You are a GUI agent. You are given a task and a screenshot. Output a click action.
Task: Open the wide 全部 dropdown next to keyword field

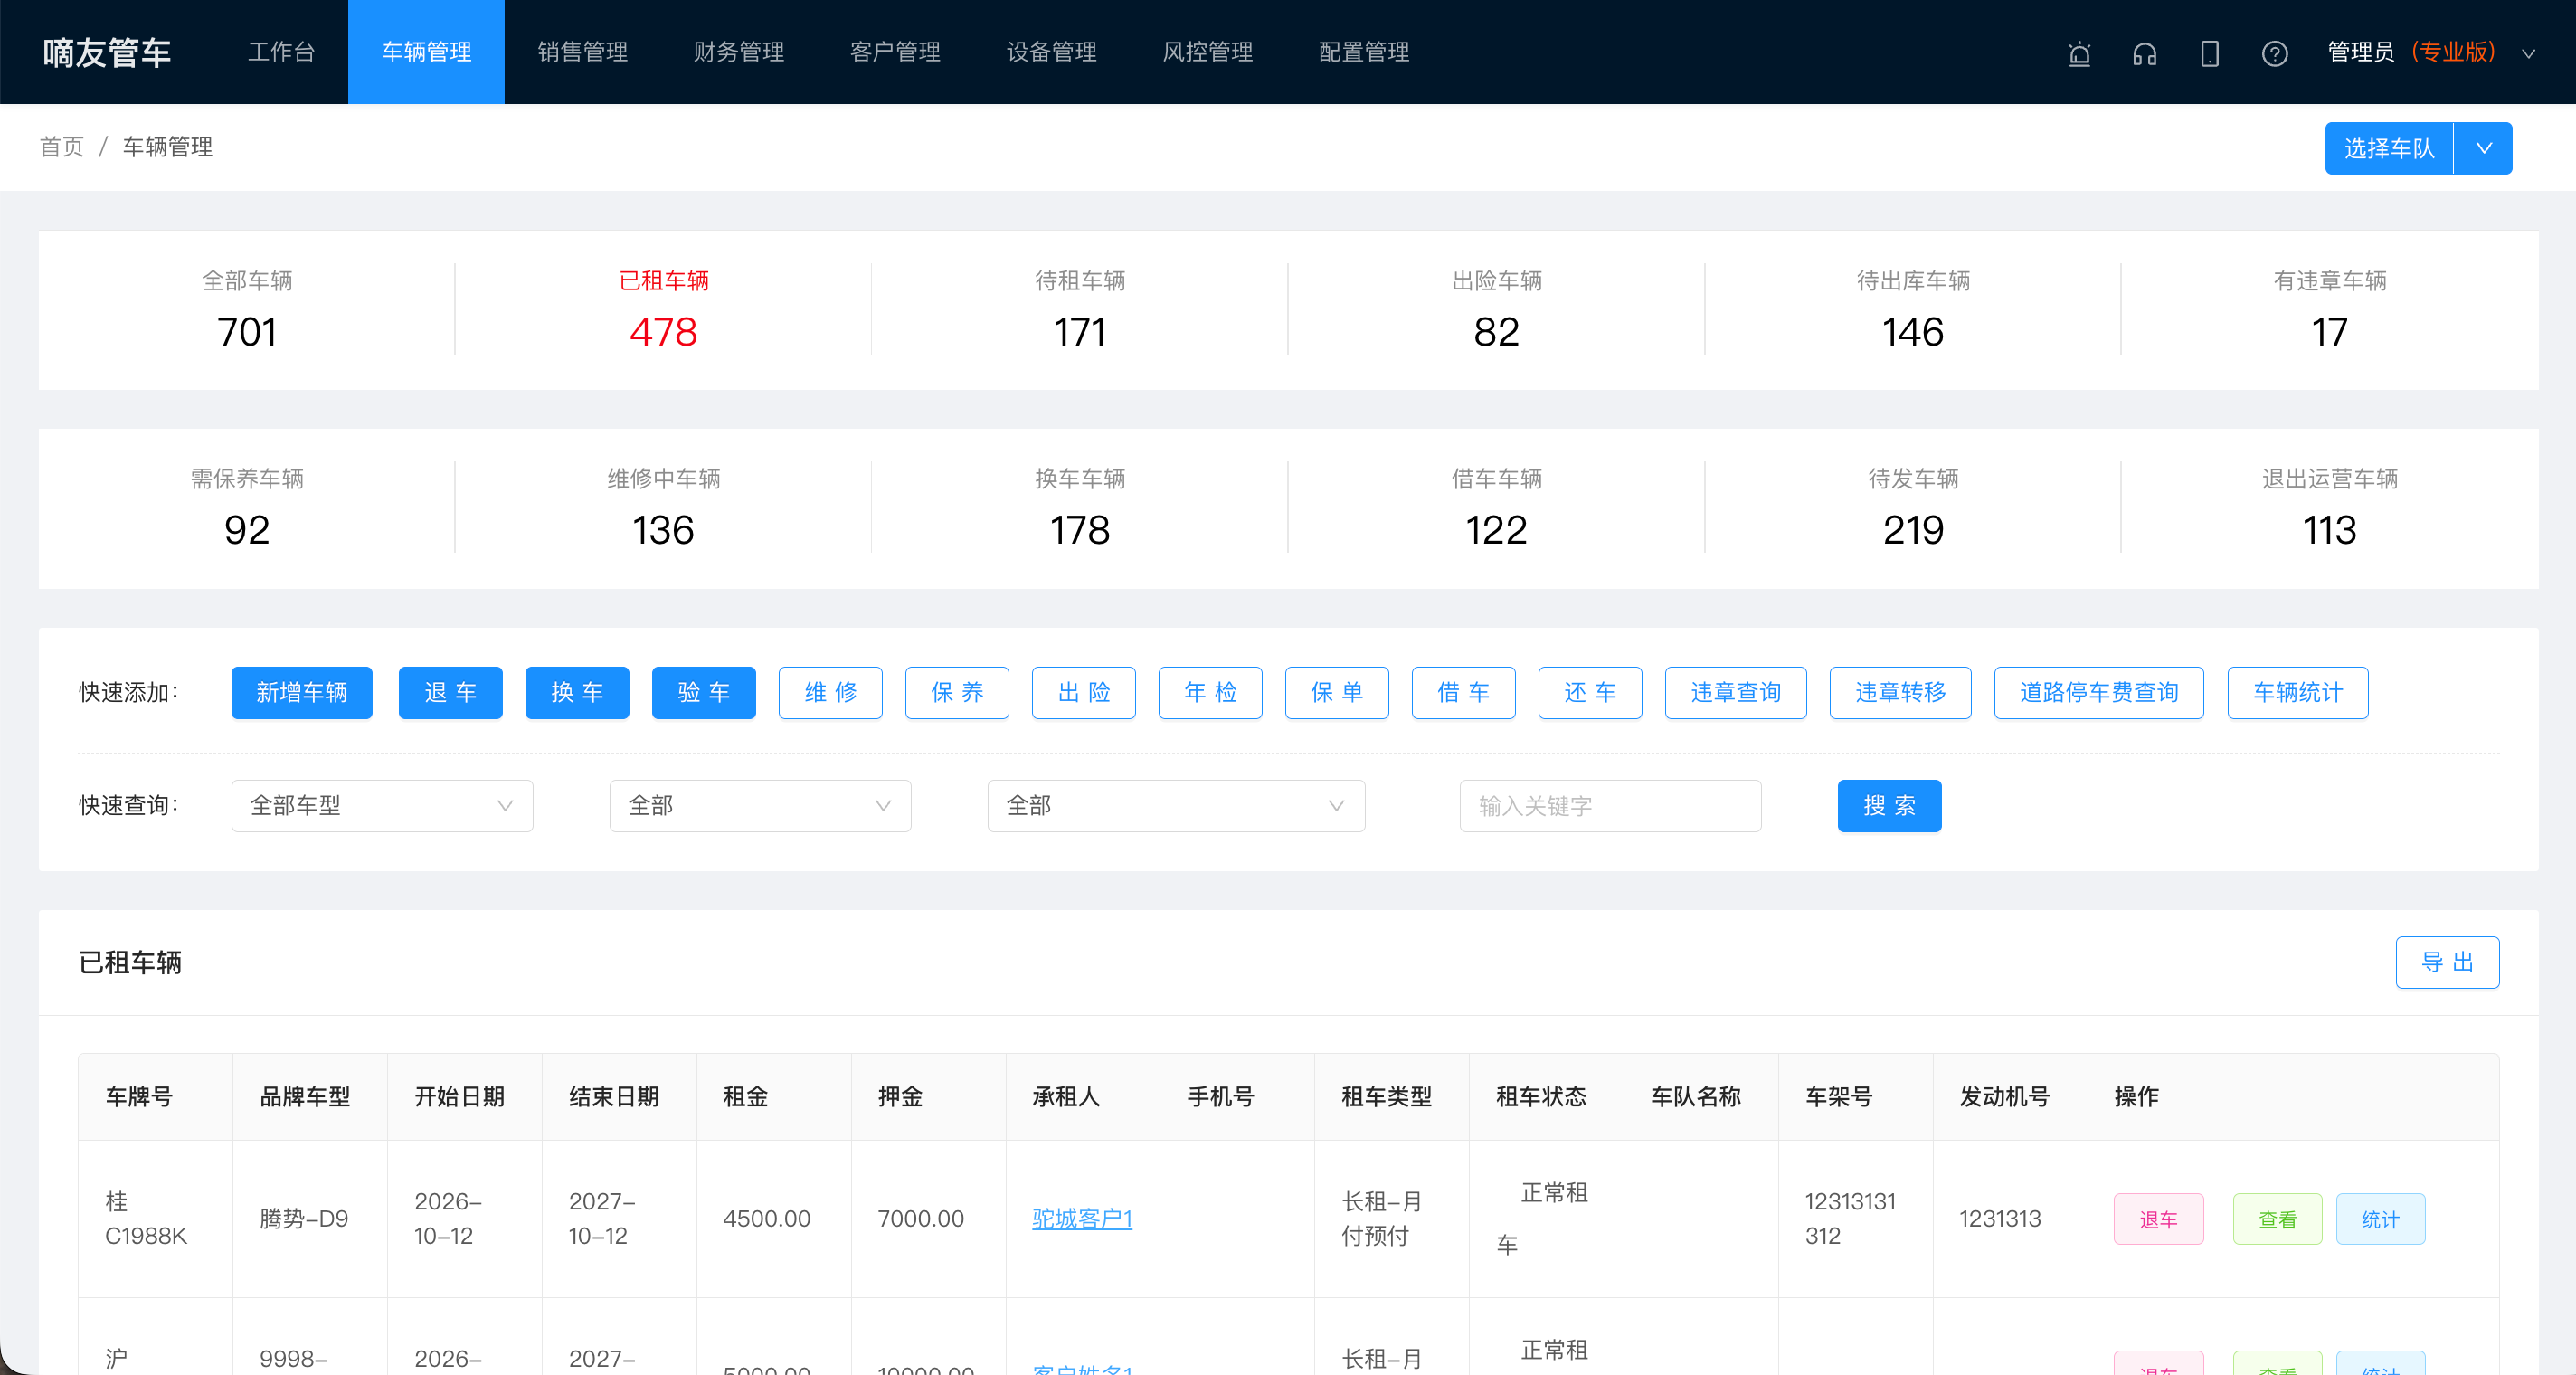click(1176, 805)
